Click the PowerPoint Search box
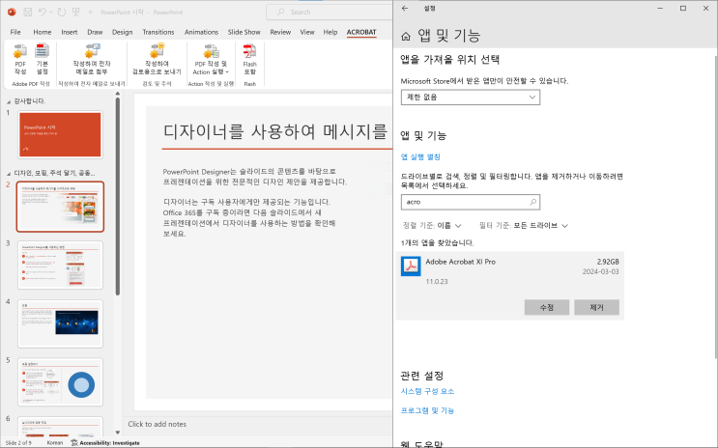Viewport: 718px width, 448px height. click(329, 12)
